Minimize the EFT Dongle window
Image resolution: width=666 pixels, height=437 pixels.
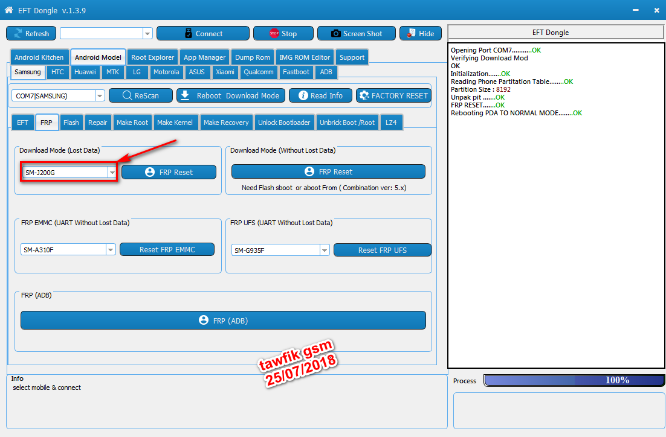[x=635, y=10]
